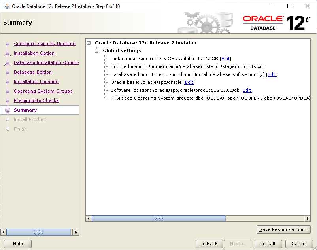Viewport: 317px width, 250px height.
Task: Click the Prerequisite Checks step bullet
Action: [8, 100]
